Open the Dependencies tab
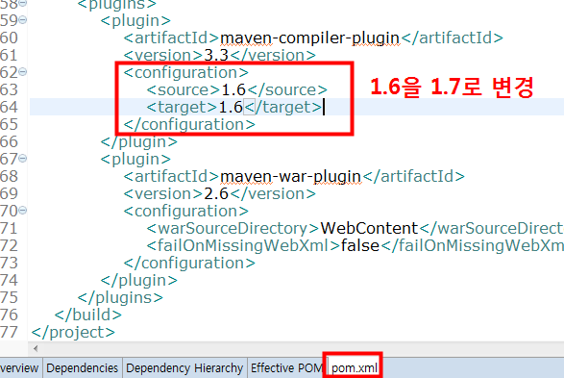This screenshot has height=378, width=564. pos(83,368)
